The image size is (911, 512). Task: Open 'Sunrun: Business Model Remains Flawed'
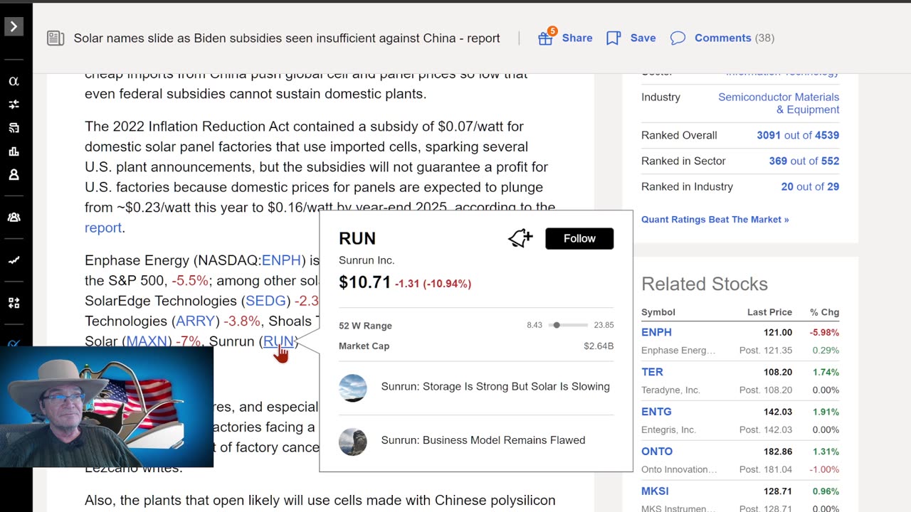[483, 439]
